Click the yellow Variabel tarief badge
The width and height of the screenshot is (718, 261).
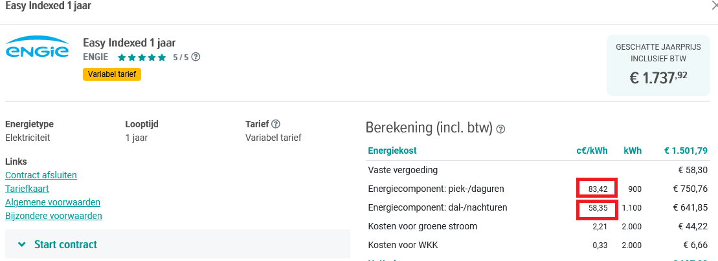(x=112, y=74)
